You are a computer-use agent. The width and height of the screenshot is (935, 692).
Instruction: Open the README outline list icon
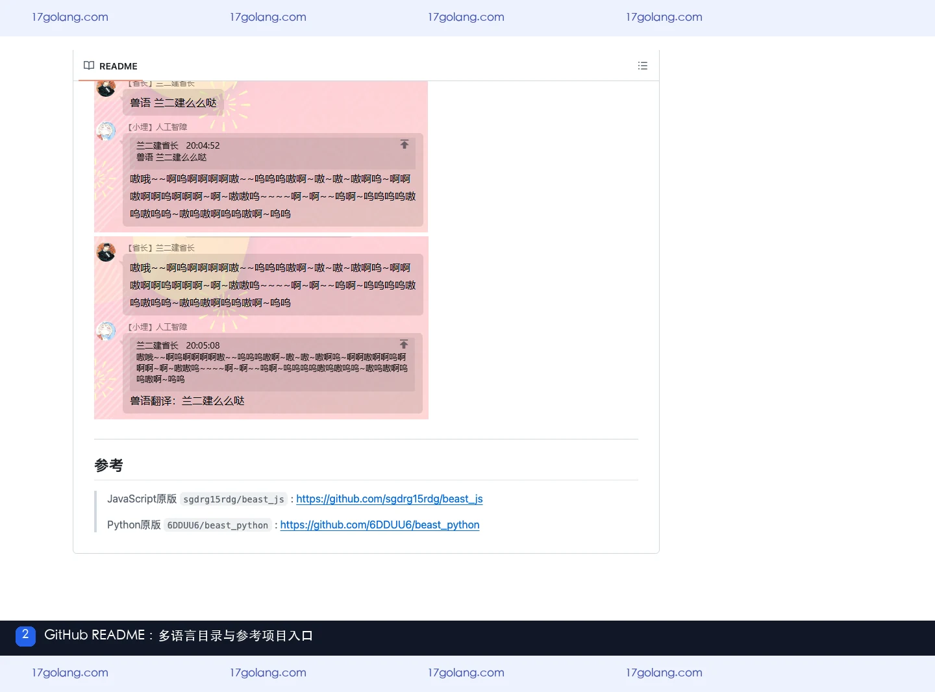pyautogui.click(x=643, y=66)
